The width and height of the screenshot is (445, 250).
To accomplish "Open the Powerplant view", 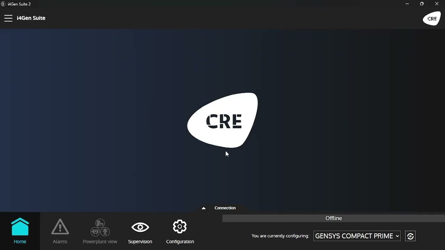I will (x=100, y=231).
